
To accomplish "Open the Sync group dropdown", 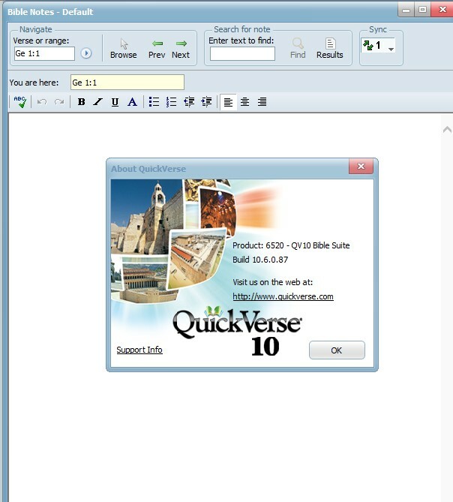I will point(391,49).
